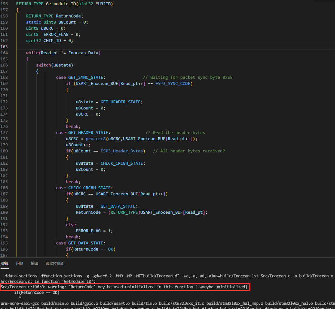The image size is (335, 309).
Task: Click the proccrc8 function call
Action: pyautogui.click(x=96, y=139)
